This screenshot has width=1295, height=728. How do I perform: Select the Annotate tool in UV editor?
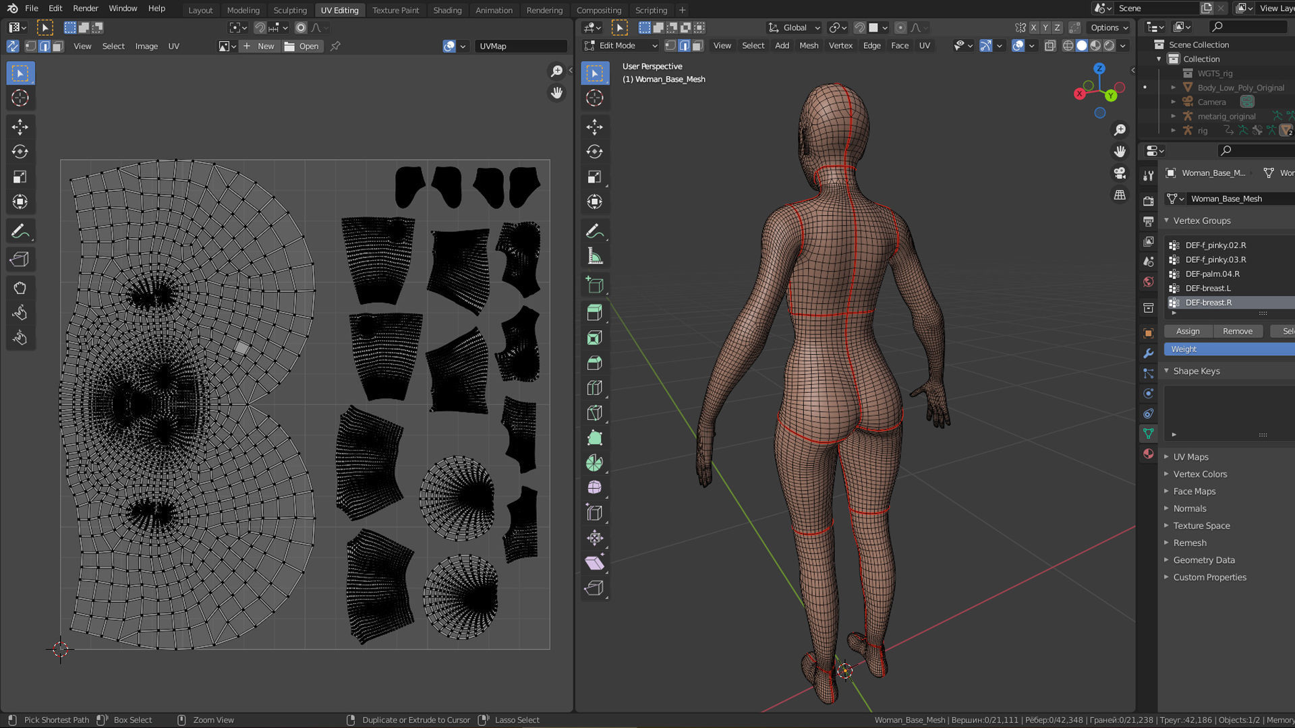[20, 231]
